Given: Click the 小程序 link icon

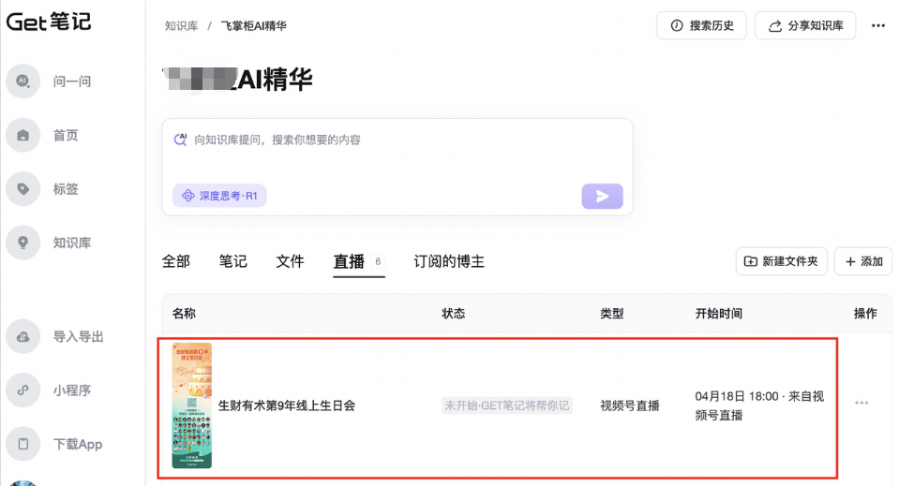Looking at the screenshot, I should (22, 390).
